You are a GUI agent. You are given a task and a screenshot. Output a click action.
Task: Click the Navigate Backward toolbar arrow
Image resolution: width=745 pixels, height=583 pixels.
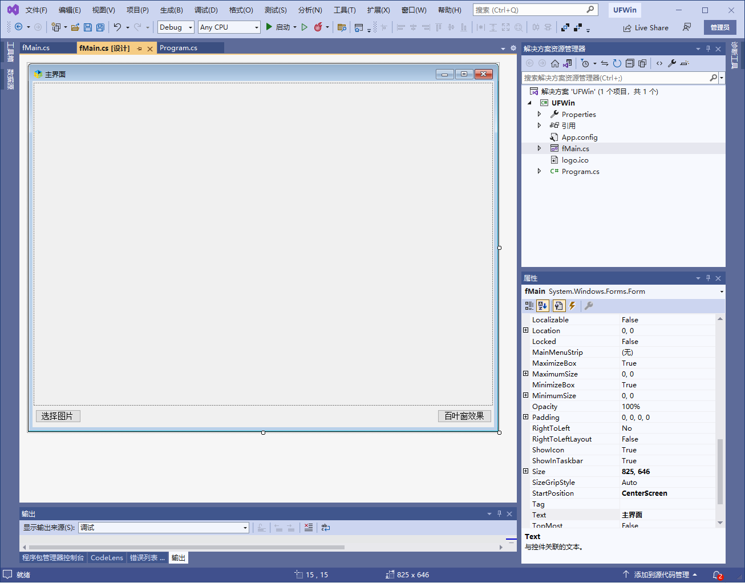(x=18, y=27)
